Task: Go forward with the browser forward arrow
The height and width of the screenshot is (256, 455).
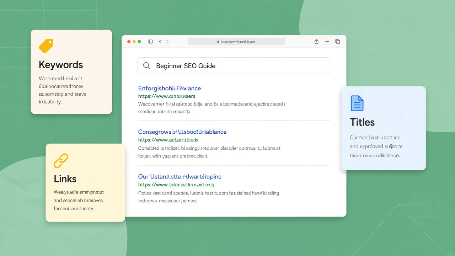Action: point(167,42)
